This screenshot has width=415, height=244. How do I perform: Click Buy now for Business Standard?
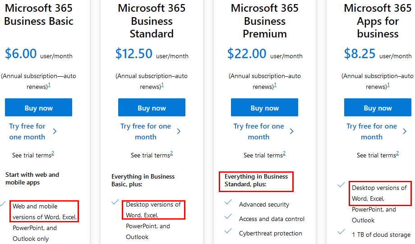coord(152,108)
